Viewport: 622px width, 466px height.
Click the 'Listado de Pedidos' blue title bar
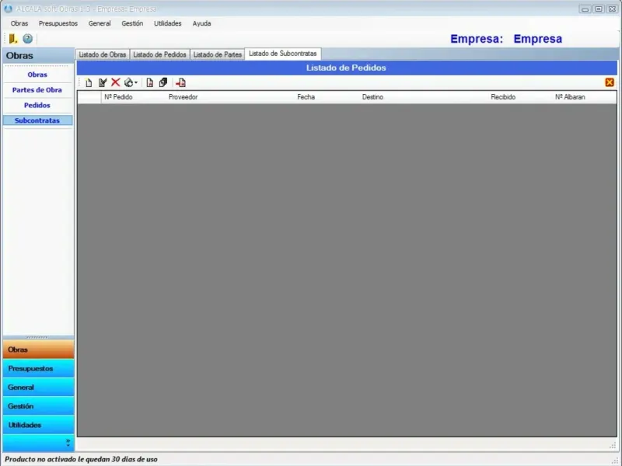point(347,68)
